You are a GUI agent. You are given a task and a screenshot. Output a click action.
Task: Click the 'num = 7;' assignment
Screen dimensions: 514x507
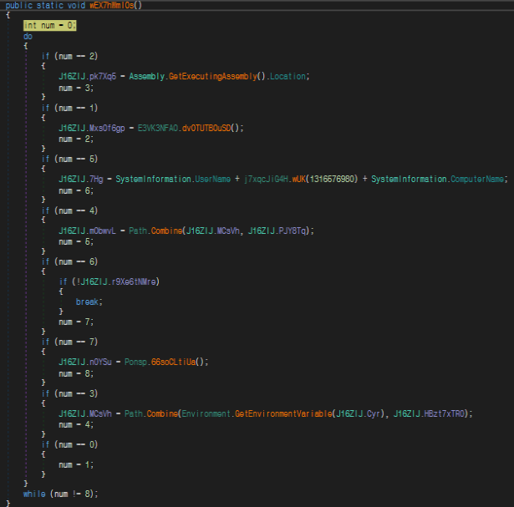(76, 322)
